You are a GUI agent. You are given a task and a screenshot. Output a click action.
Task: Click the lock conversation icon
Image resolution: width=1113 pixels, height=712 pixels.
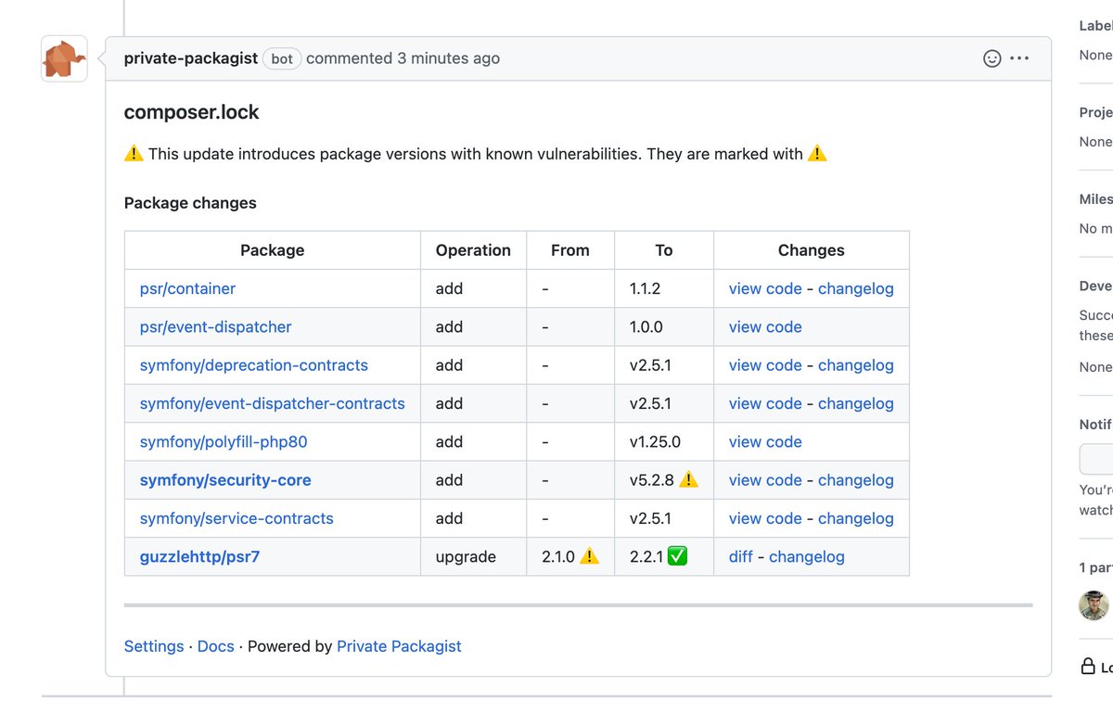pos(1088,667)
